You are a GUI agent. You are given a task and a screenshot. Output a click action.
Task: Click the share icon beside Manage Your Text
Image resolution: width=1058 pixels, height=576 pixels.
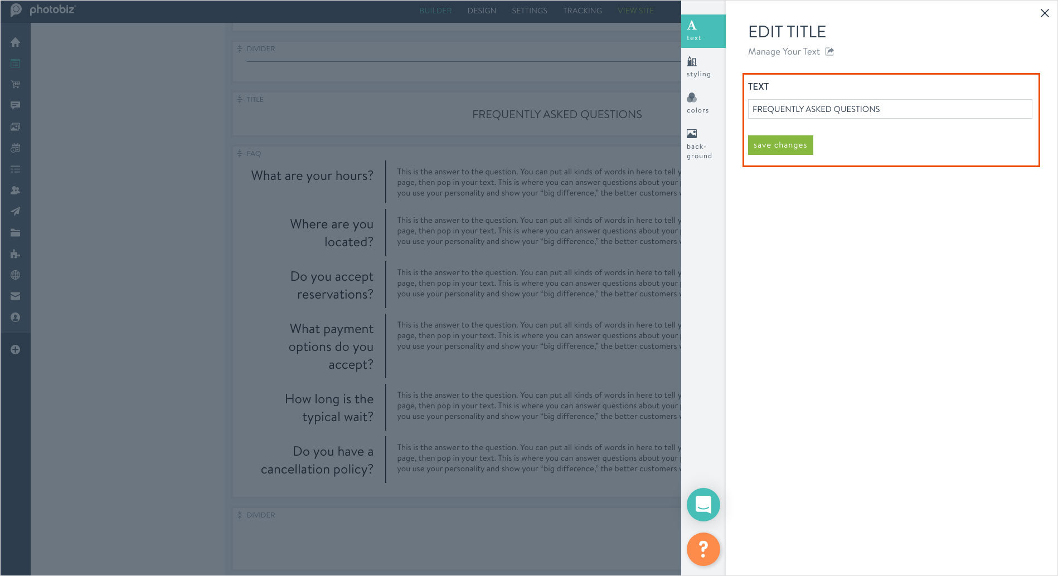click(829, 52)
